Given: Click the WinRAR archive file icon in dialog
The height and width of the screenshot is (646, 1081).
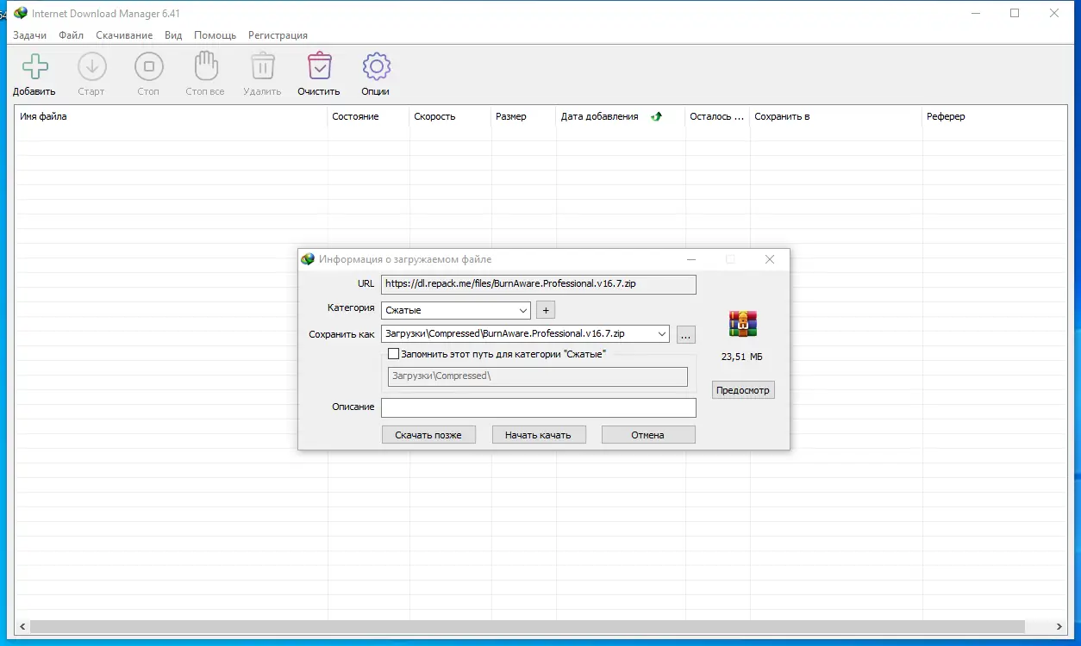Looking at the screenshot, I should click(741, 324).
